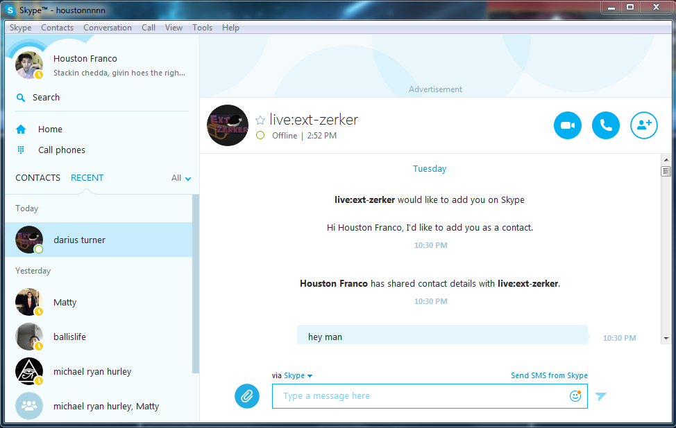Click the live:ext-zerker conversation title

click(x=314, y=120)
